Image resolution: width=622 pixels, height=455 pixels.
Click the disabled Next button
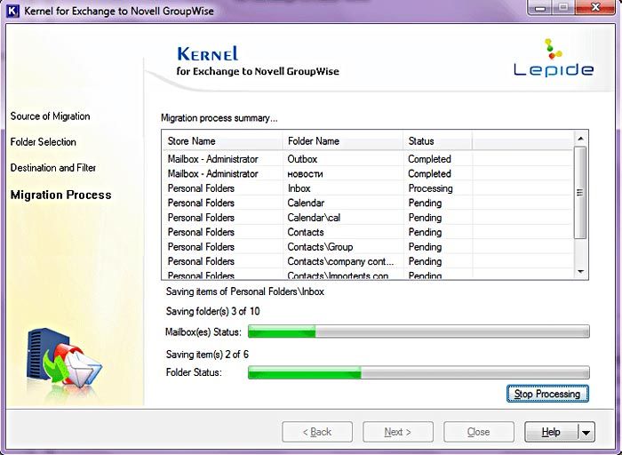point(398,432)
